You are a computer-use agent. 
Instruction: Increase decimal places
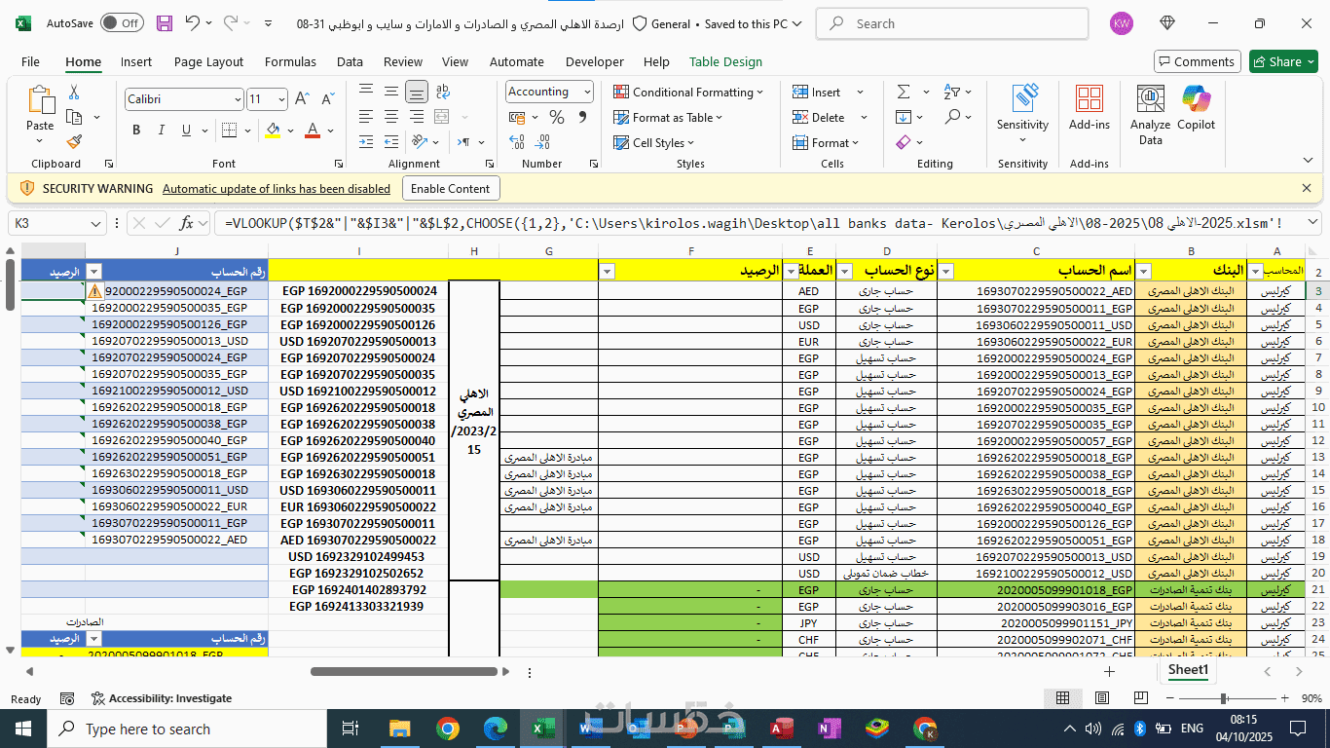[517, 141]
